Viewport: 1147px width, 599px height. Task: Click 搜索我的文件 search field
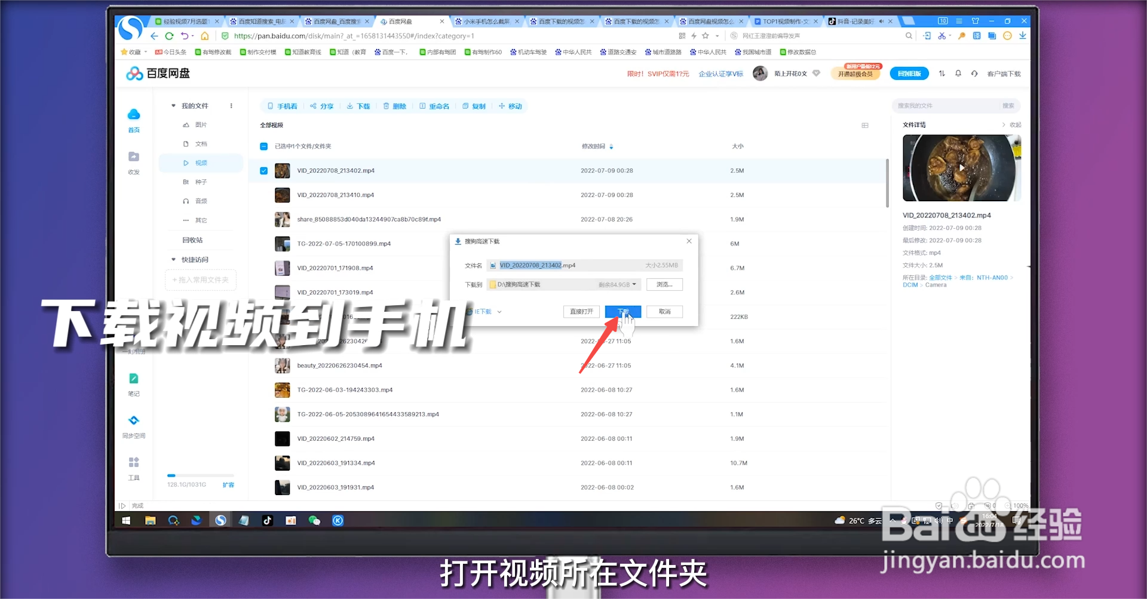click(947, 106)
